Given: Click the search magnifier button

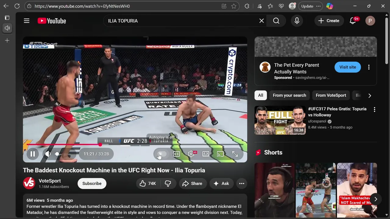Looking at the screenshot, I should [x=276, y=21].
